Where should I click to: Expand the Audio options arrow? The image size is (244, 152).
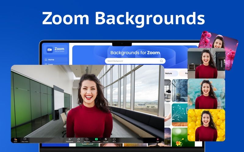tap(19, 139)
